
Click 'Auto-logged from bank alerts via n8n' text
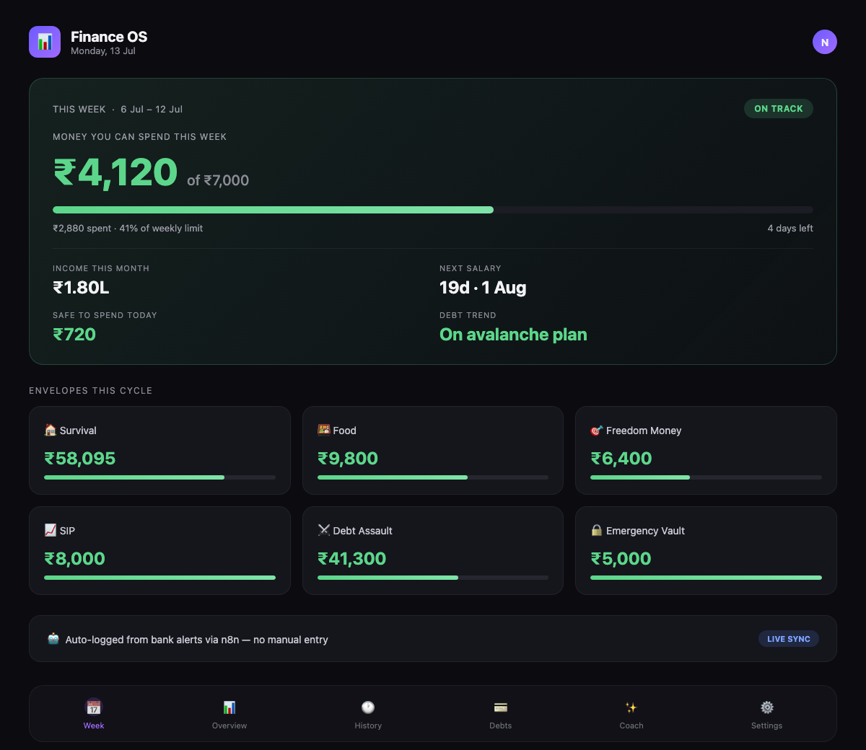coord(152,640)
